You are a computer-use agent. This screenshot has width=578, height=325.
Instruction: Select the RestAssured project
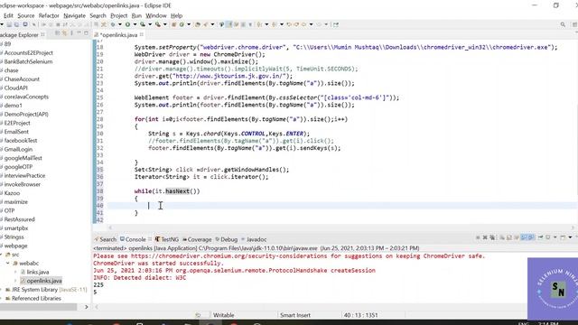tap(19, 219)
